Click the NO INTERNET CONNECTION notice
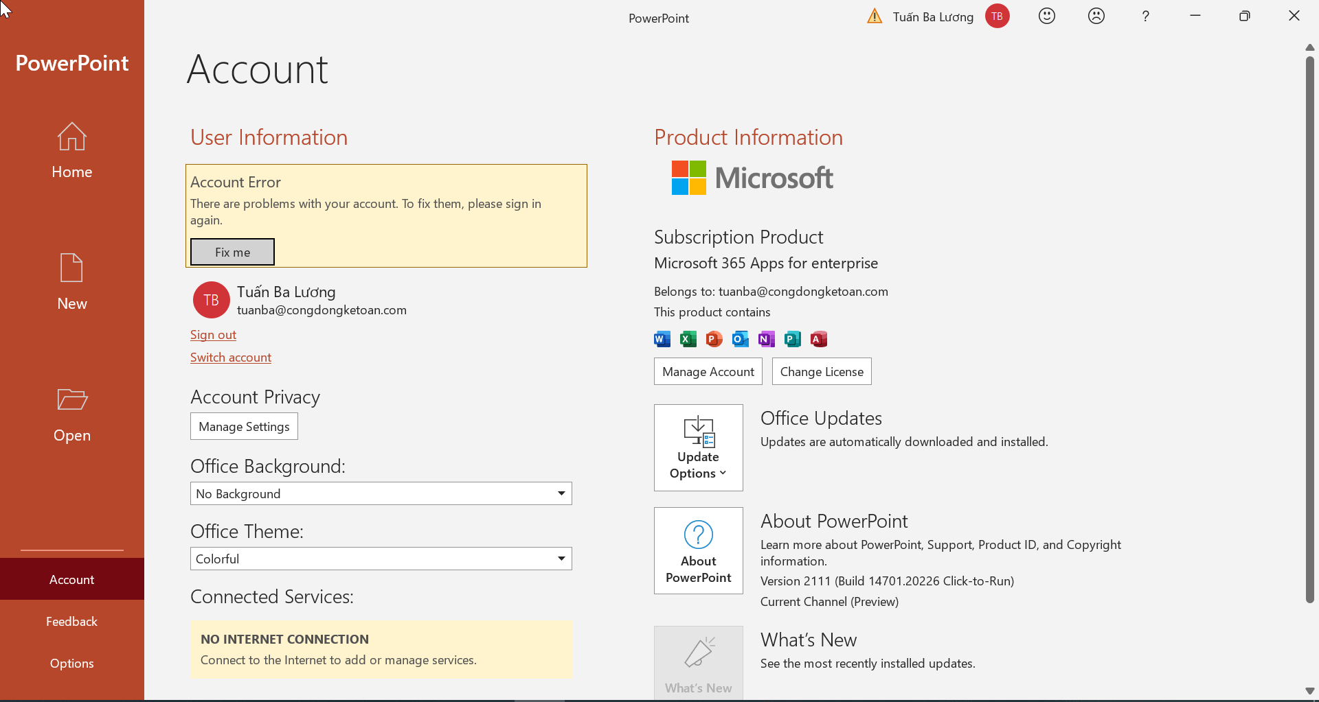Viewport: 1319px width, 702px height. (x=381, y=650)
